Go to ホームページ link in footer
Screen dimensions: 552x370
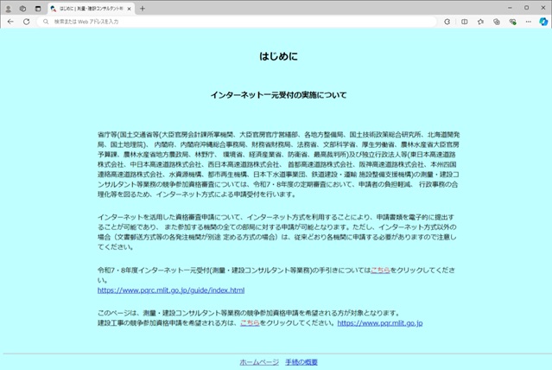point(259,362)
